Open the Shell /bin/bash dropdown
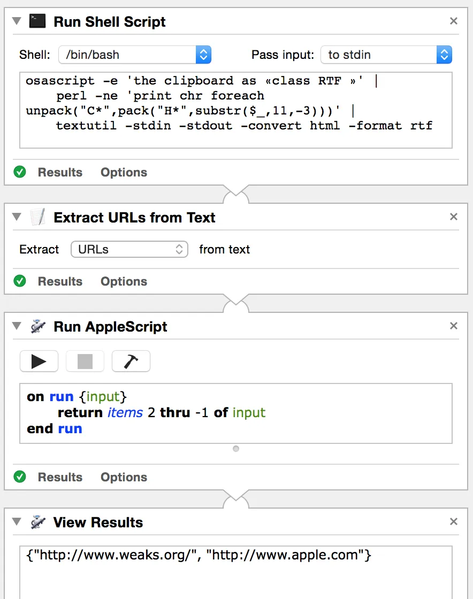Screen dimensions: 473x599 click(135, 55)
